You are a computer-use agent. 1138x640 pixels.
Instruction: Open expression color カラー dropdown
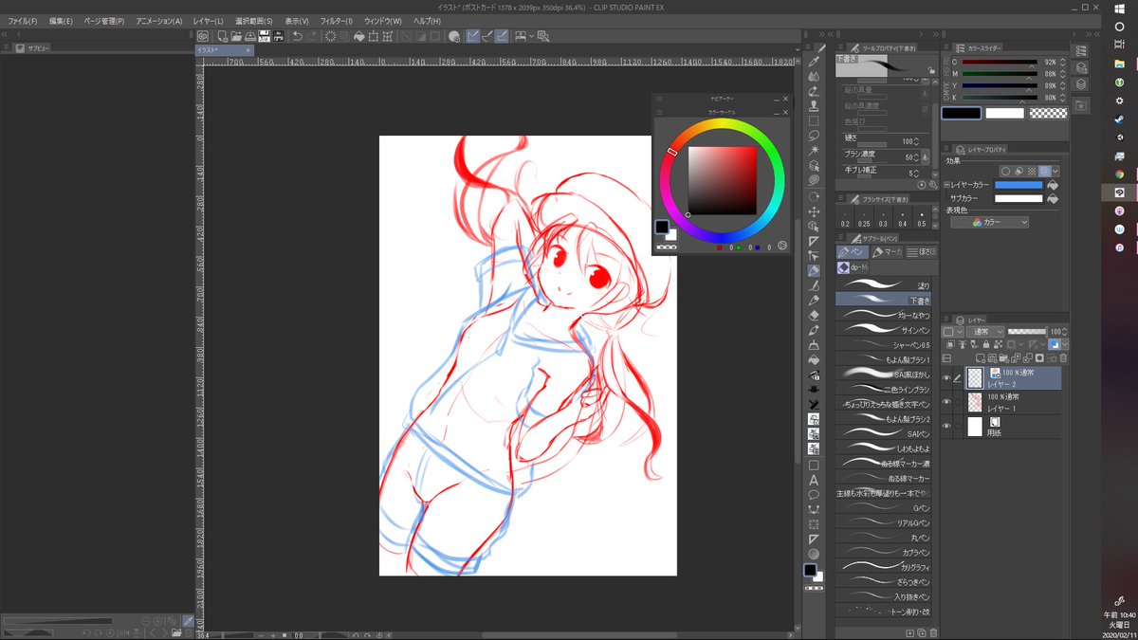tap(989, 222)
